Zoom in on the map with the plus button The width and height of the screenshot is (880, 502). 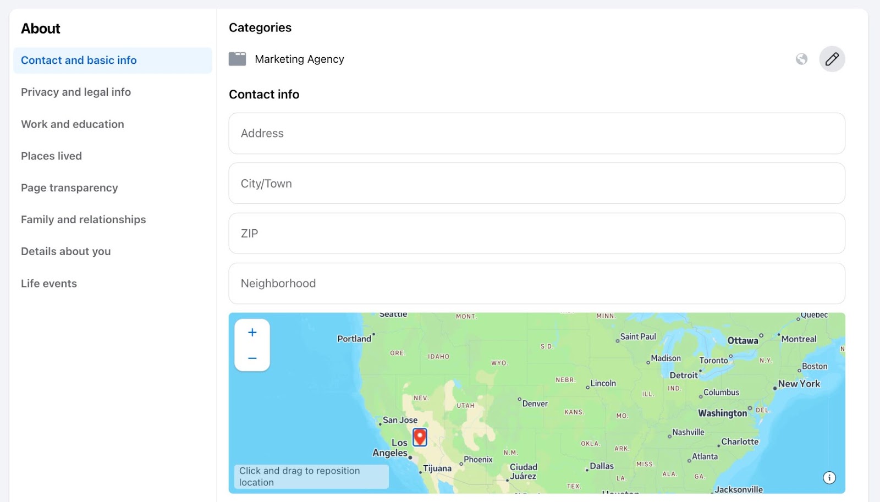[252, 332]
